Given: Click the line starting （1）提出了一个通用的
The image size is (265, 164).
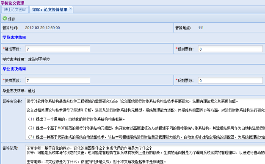Looking at the screenshot, I should click(76, 119).
